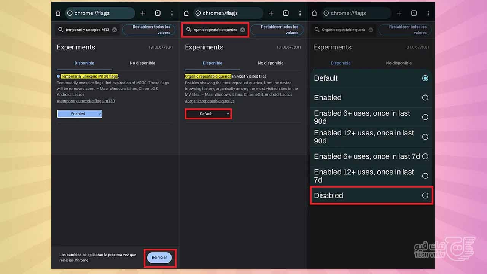Click the chrome://flags address bar in the right screenshot

[x=356, y=13]
